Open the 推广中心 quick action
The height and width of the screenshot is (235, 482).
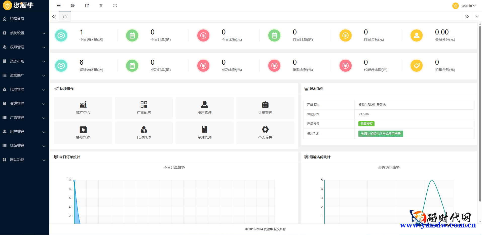pyautogui.click(x=83, y=108)
